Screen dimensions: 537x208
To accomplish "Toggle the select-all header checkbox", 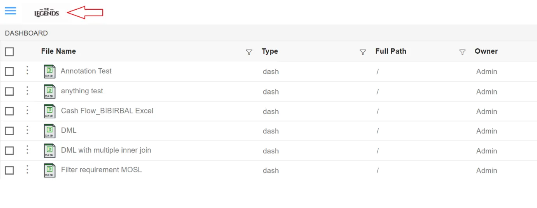I will (x=9, y=52).
